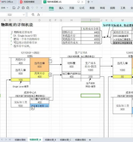The width and height of the screenshot is (133, 142).
Task: Go to next sheet arrow
Action: coord(6,140)
